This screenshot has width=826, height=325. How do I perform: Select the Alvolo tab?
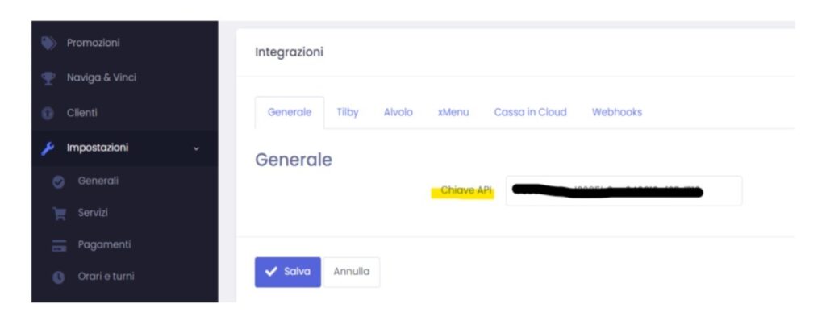point(398,112)
